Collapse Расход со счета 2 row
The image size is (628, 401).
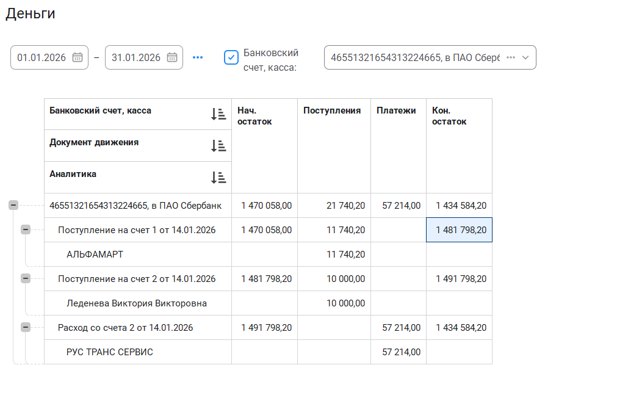(x=26, y=327)
